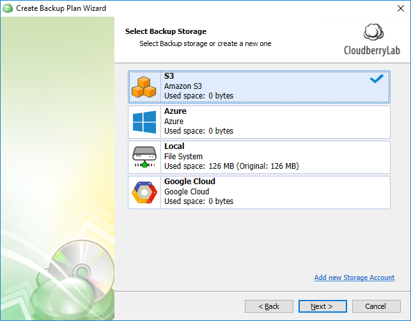This screenshot has width=411, height=321.
Task: Click 'Used space: 126 MB (Original: 126 MB)' text
Action: 231,166
